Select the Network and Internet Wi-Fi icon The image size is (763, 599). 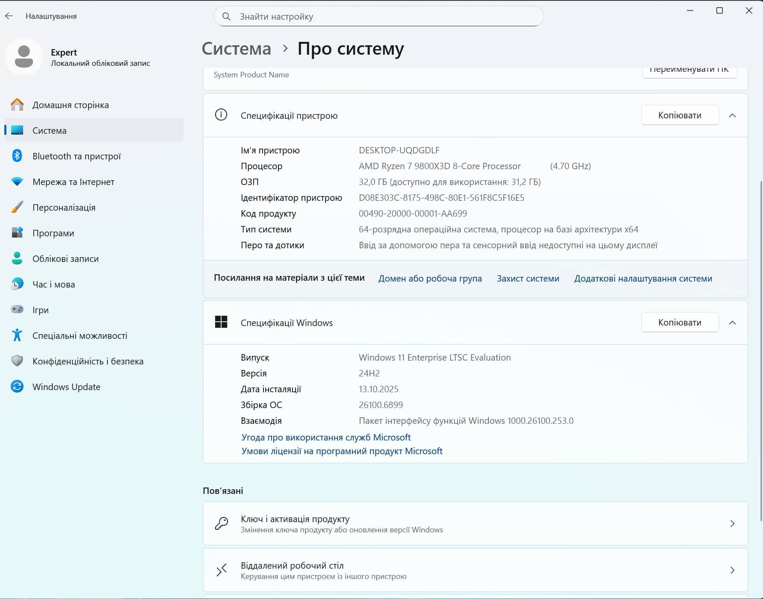(17, 182)
